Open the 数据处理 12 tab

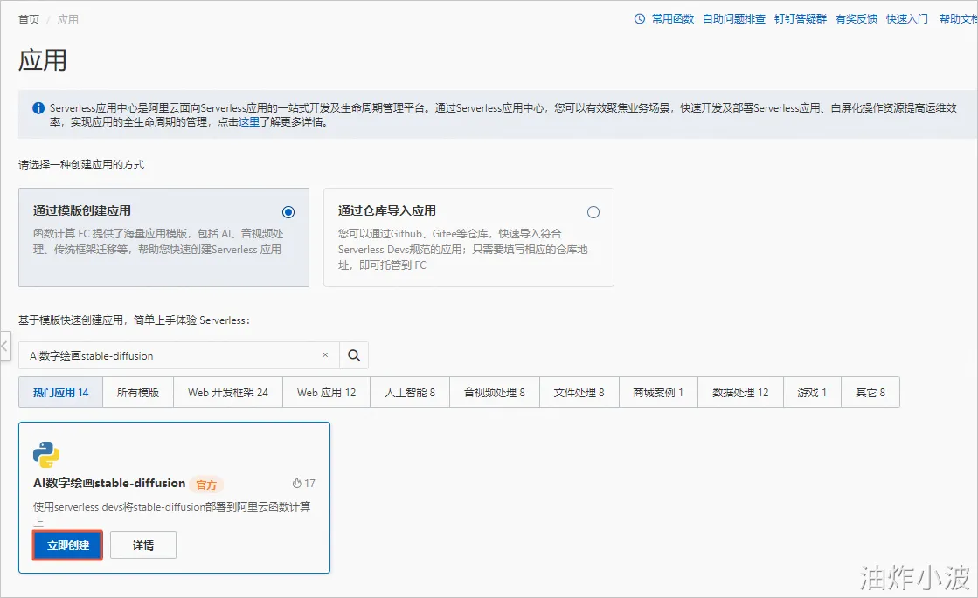tap(741, 392)
